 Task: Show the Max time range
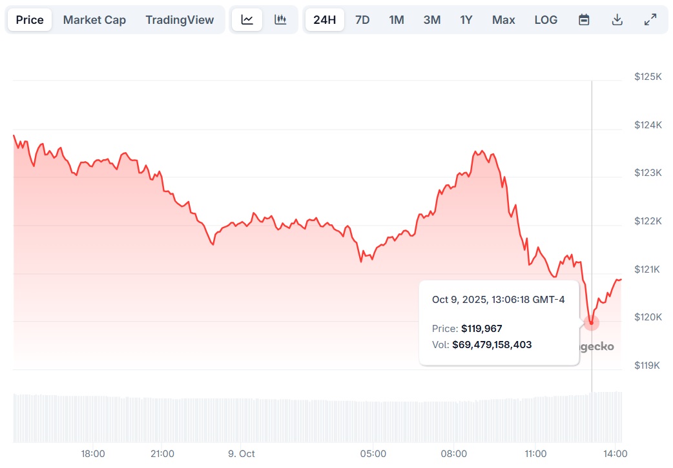(504, 20)
